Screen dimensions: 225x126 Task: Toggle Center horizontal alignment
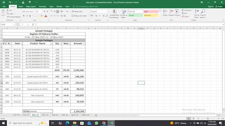[55, 16]
